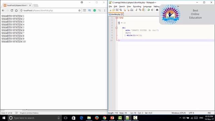Close the localhost Chrome tab
This screenshot has width=215, height=121.
(30, 5)
